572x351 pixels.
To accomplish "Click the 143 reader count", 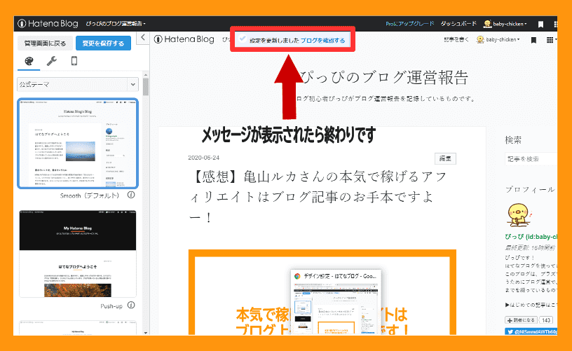I will [x=546, y=320].
